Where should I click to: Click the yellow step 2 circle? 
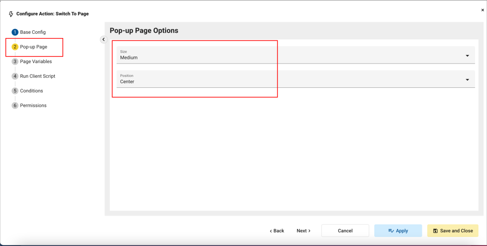click(15, 47)
